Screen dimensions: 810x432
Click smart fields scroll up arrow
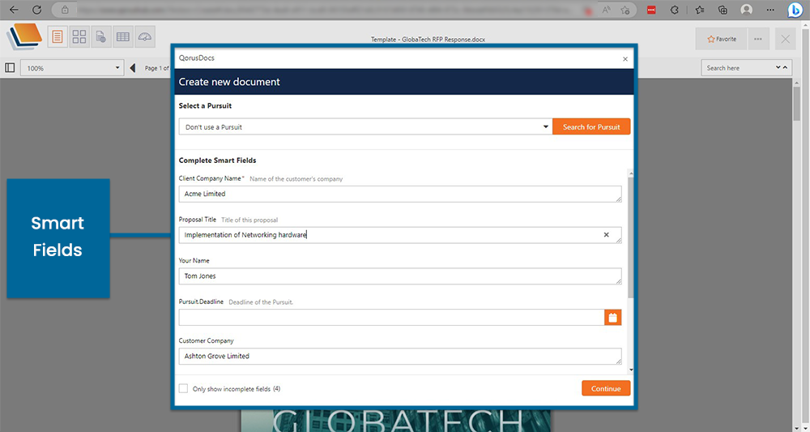[x=631, y=173]
